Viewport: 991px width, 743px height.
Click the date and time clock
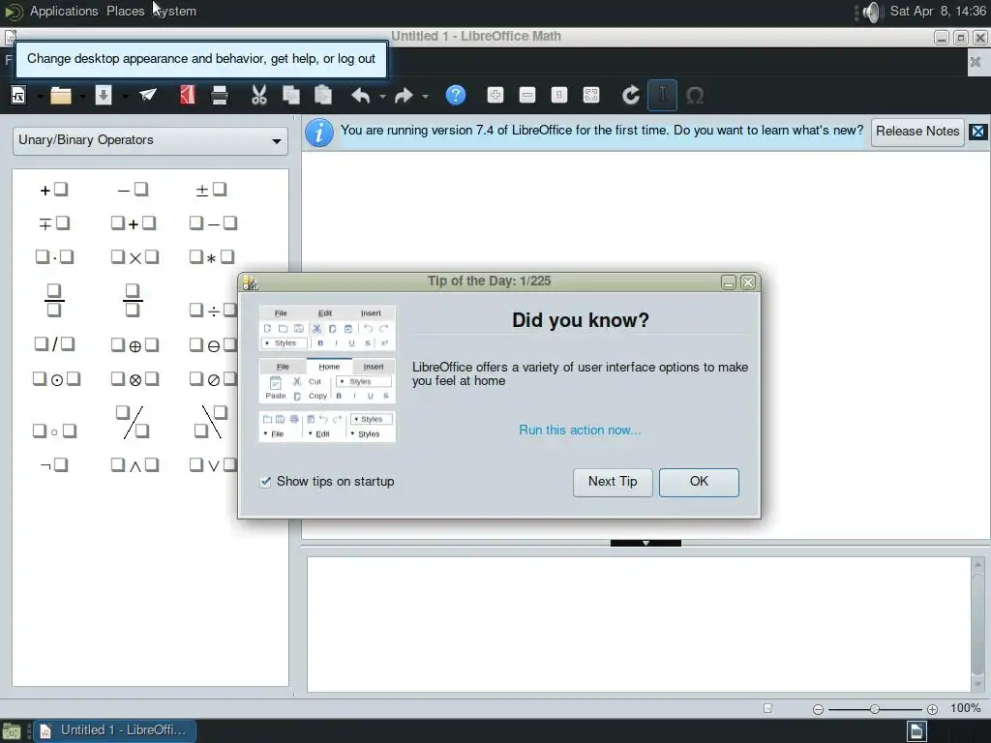pyautogui.click(x=938, y=12)
